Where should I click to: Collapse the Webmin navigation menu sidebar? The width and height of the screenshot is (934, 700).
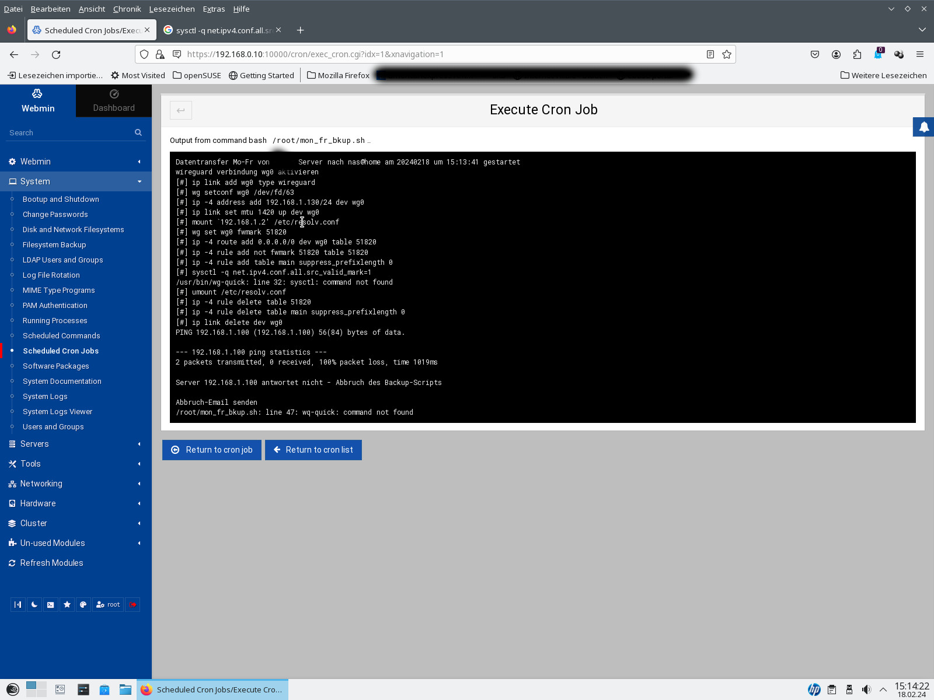point(18,604)
